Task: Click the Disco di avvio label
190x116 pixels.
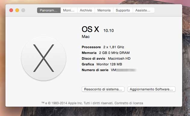Action: pyautogui.click(x=93, y=58)
